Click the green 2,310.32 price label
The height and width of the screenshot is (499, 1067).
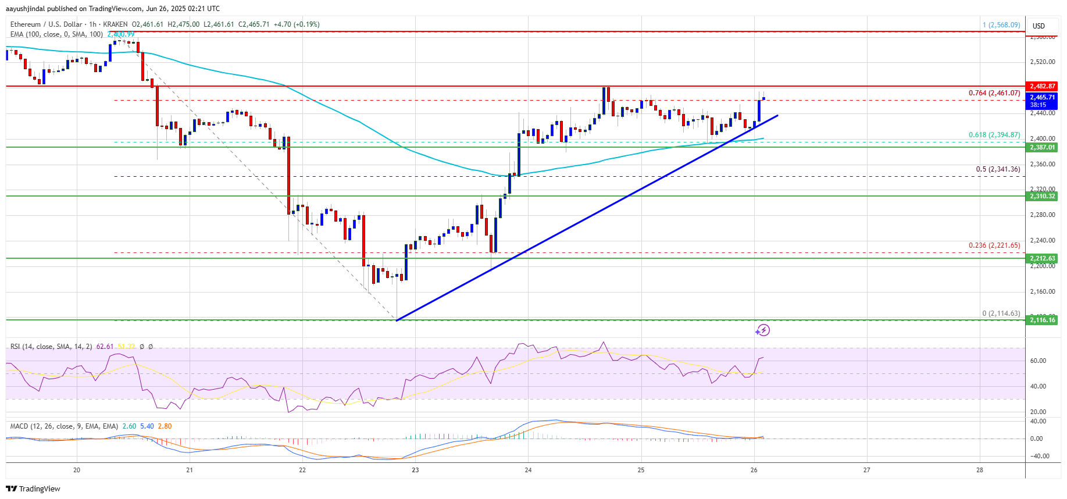(1042, 196)
